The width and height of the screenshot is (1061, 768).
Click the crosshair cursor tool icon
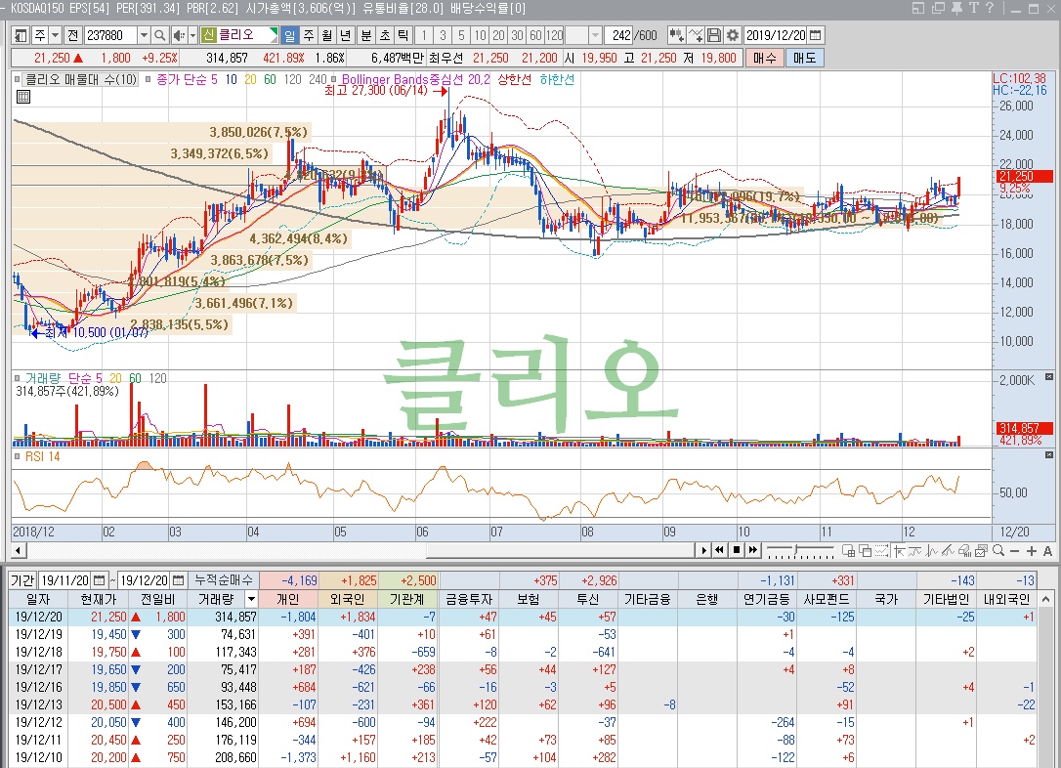[x=899, y=551]
